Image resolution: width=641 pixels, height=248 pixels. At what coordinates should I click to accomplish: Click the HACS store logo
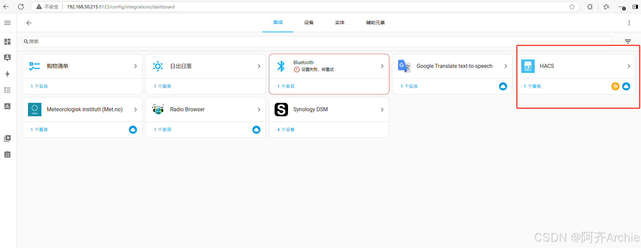pyautogui.click(x=528, y=66)
